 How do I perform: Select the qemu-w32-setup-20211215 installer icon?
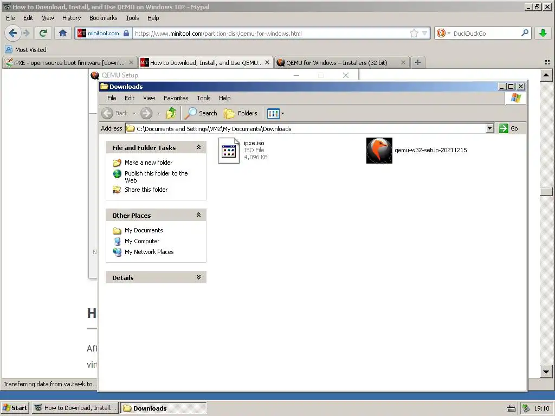[x=379, y=151]
